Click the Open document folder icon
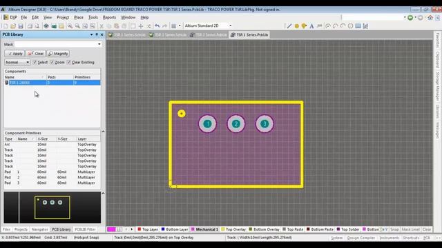 pyautogui.click(x=13, y=26)
